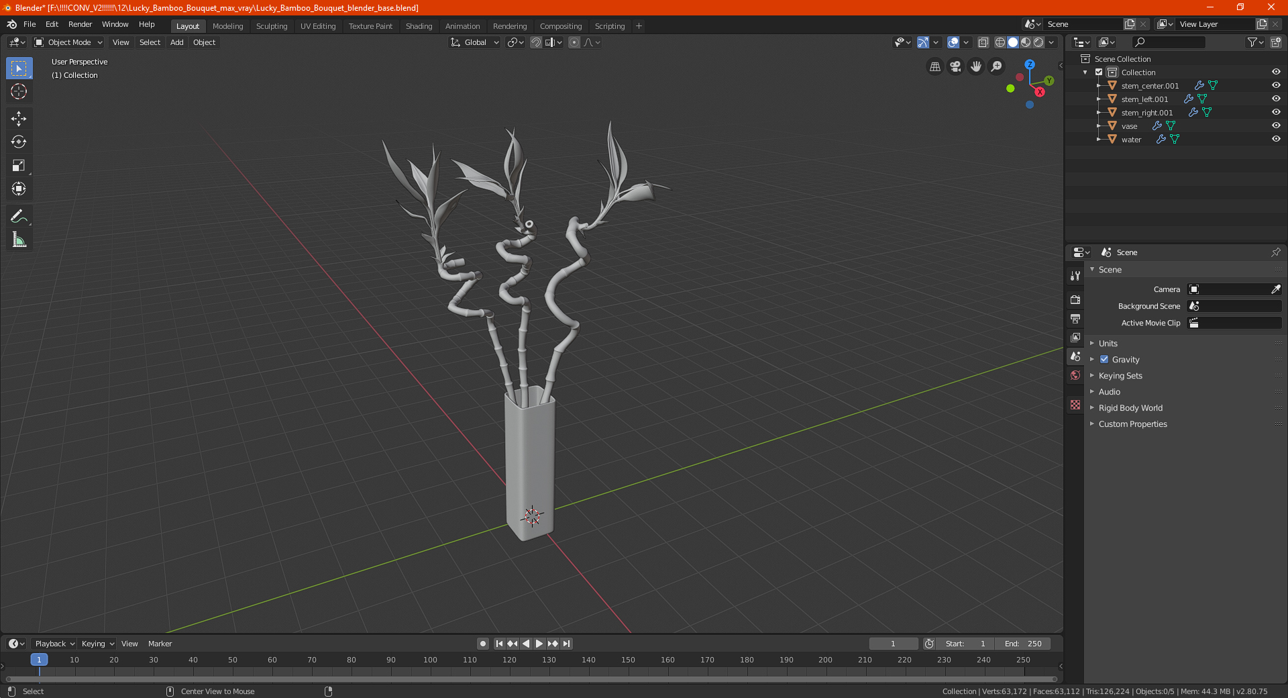Open the Playback dropdown in timeline

[54, 644]
